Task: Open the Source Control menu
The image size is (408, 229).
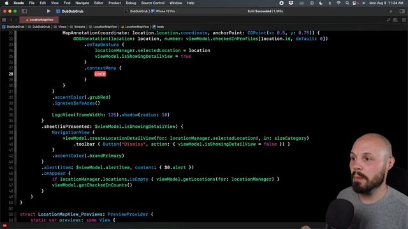Action: [x=153, y=3]
